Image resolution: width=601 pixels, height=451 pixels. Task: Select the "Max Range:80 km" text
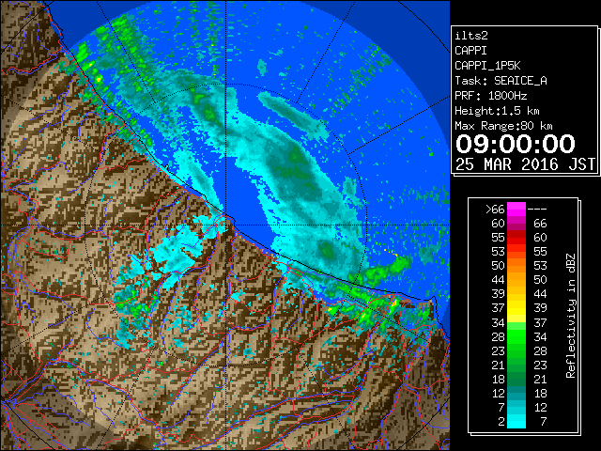tap(503, 126)
